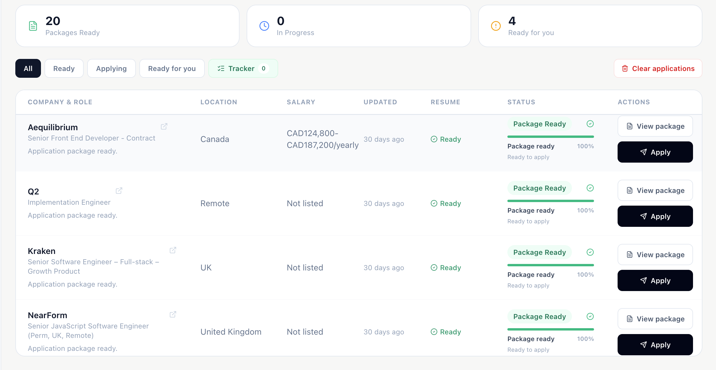Screen dimensions: 716x370
Task: Click resume Ready check icon for Kraken
Action: (x=434, y=267)
